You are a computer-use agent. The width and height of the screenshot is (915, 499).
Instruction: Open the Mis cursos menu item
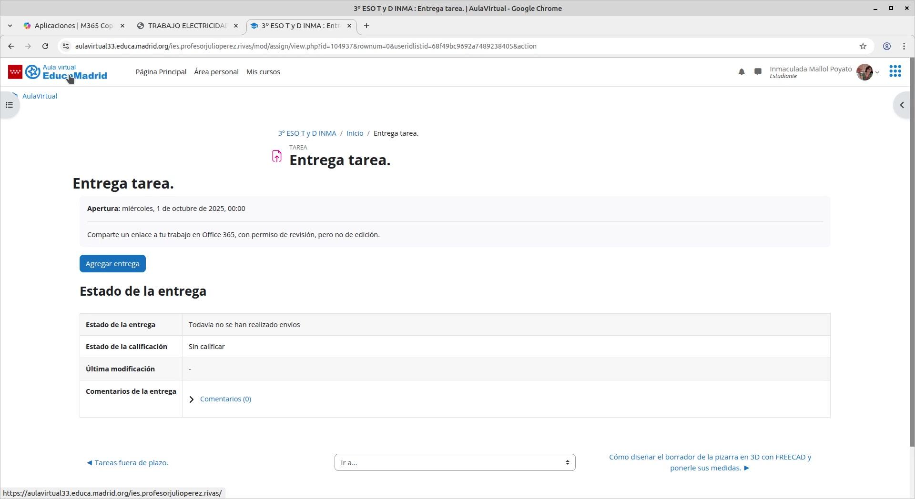tap(263, 72)
